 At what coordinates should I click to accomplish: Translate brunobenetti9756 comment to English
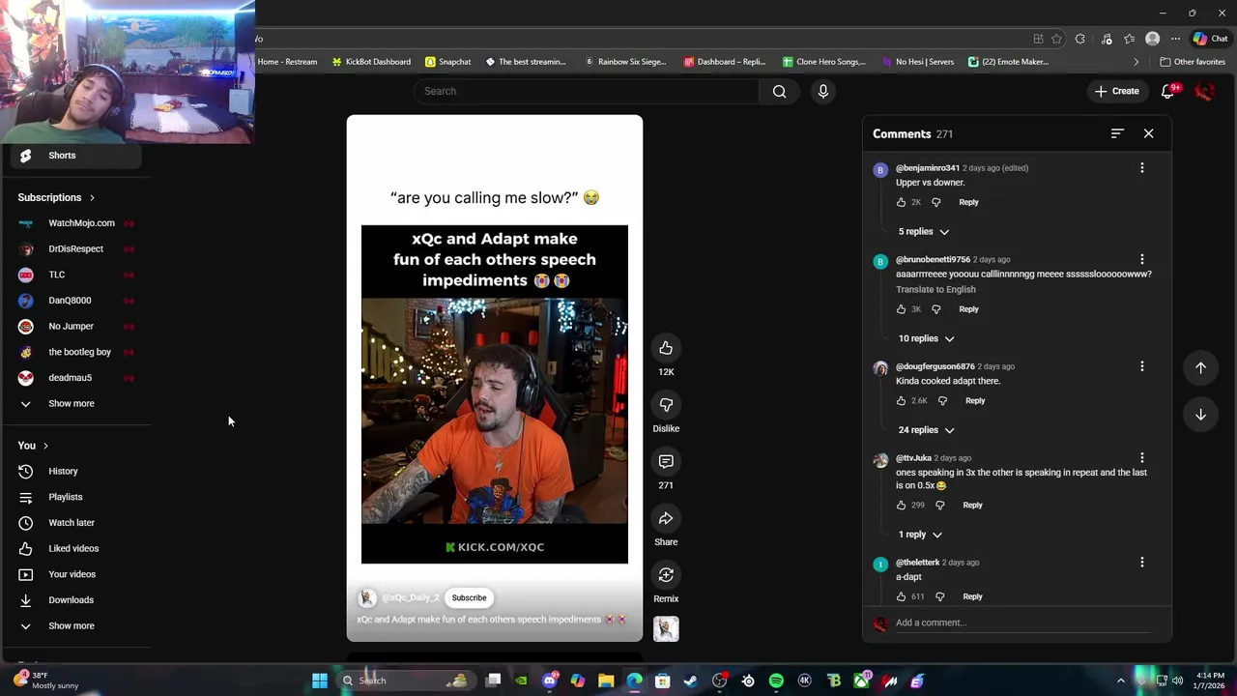[935, 289]
